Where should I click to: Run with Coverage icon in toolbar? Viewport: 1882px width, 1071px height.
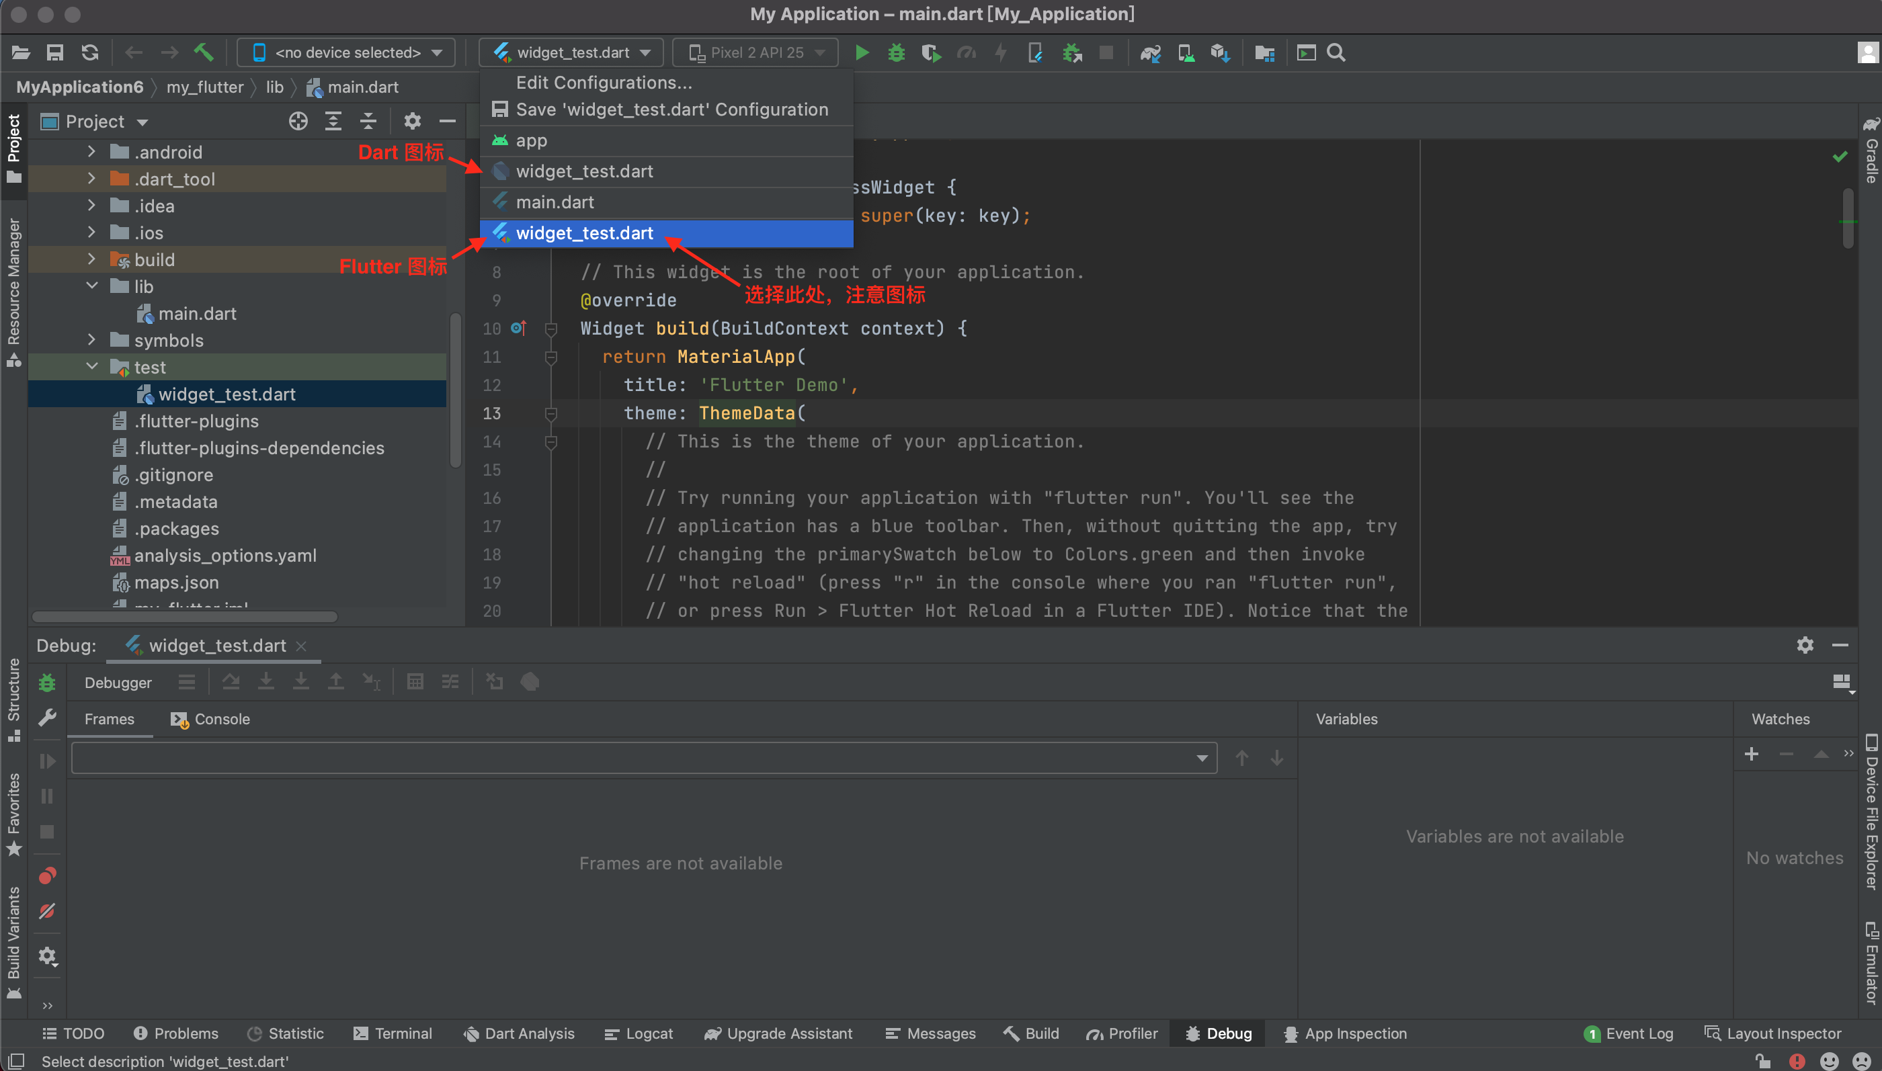click(x=931, y=53)
